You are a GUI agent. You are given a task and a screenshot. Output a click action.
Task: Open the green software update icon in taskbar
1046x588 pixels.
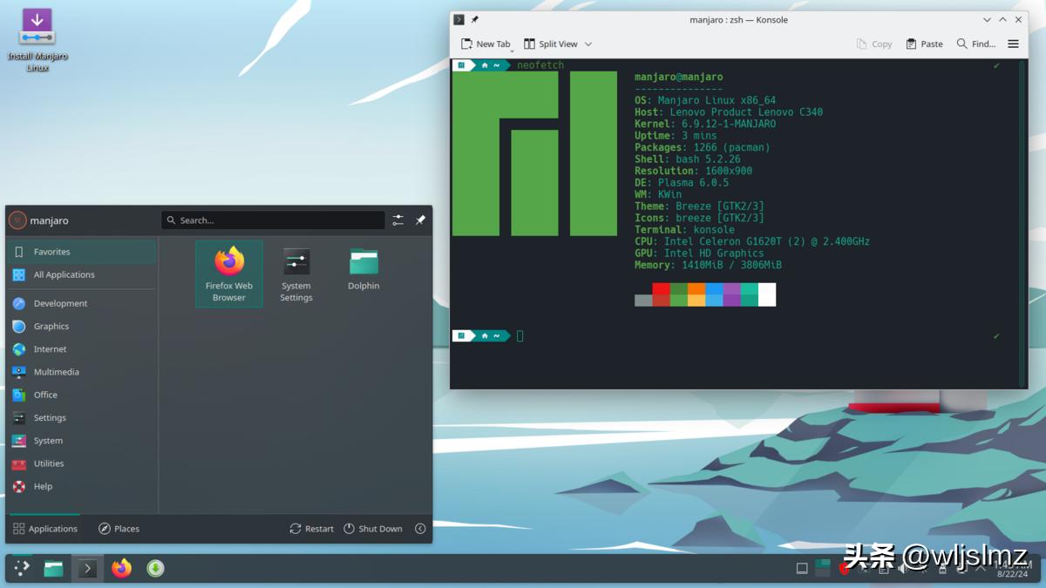coord(155,567)
